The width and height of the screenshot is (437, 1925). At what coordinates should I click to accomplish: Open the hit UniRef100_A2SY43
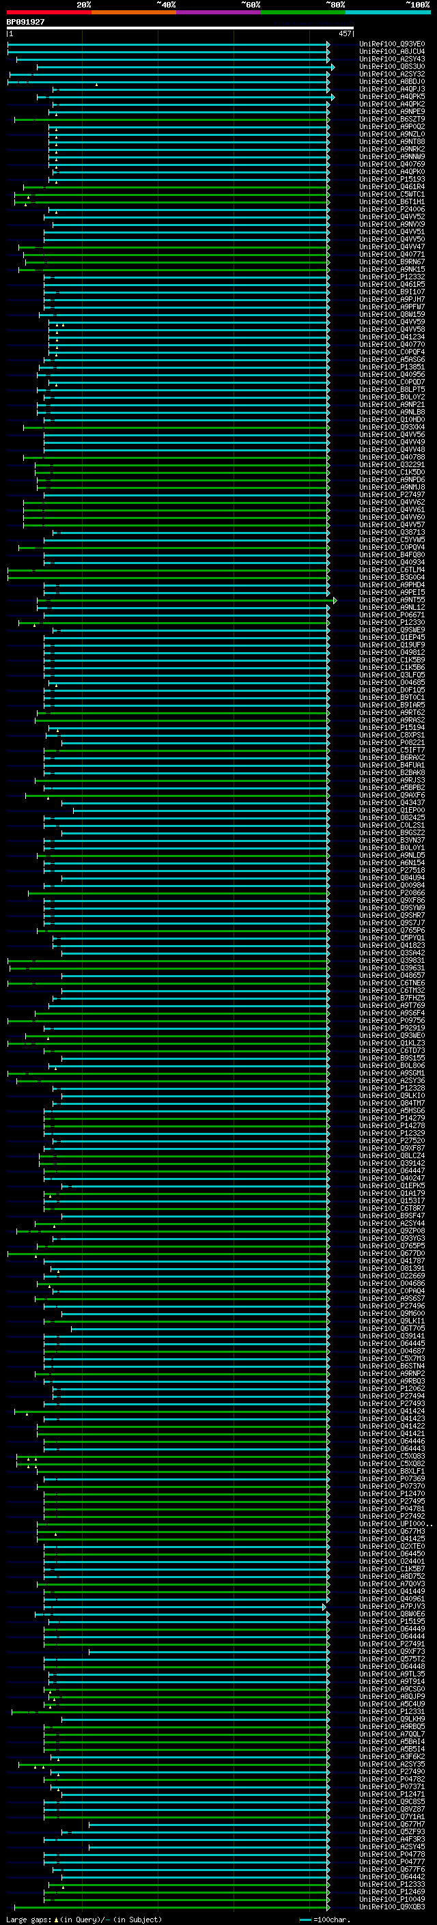click(392, 59)
